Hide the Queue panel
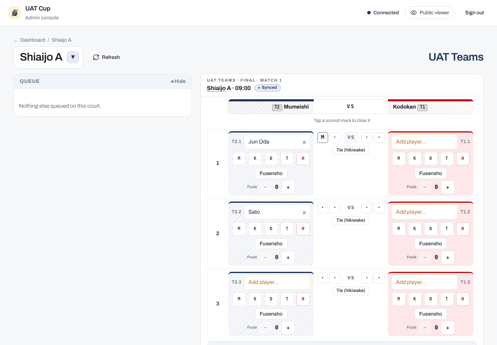The height and width of the screenshot is (345, 497). click(x=178, y=81)
